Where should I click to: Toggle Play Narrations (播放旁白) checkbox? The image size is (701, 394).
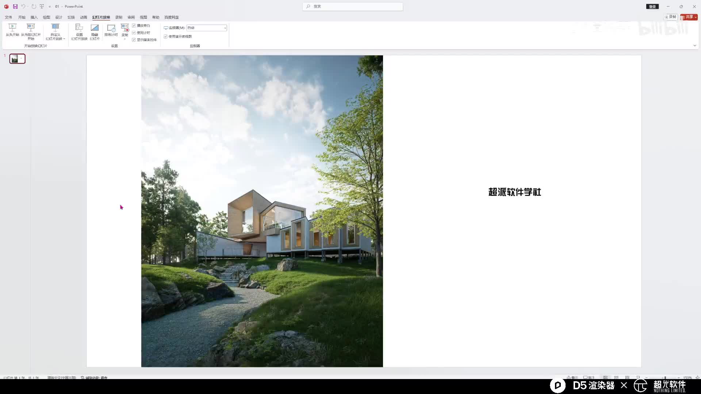tap(134, 26)
